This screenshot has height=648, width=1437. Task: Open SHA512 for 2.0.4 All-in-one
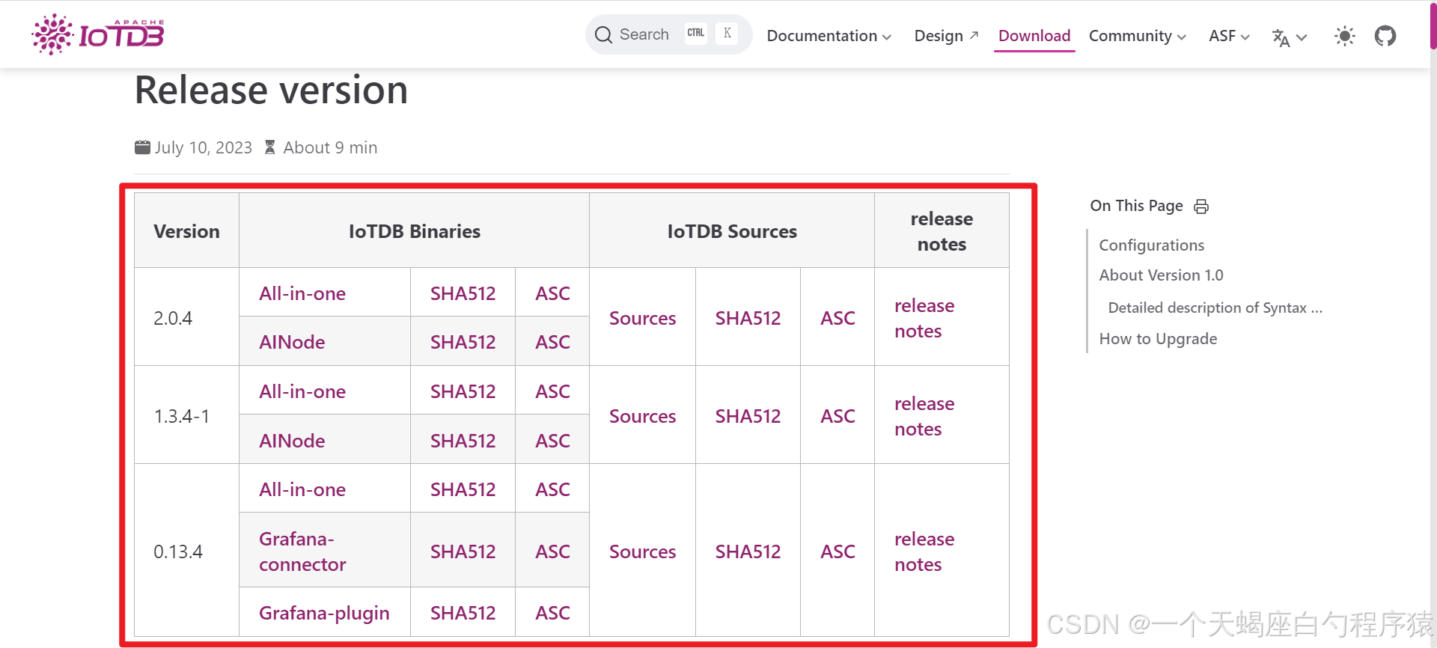pyautogui.click(x=463, y=293)
